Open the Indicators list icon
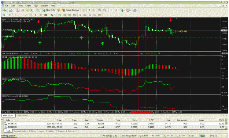Screen dimensions: 229x138 [x=122, y=10]
